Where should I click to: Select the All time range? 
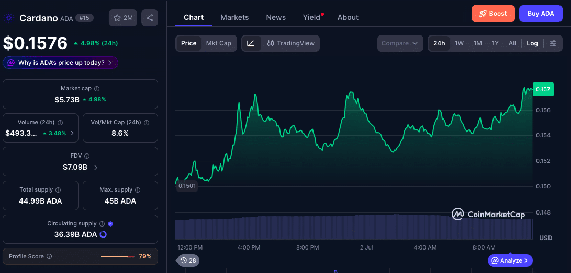point(512,43)
